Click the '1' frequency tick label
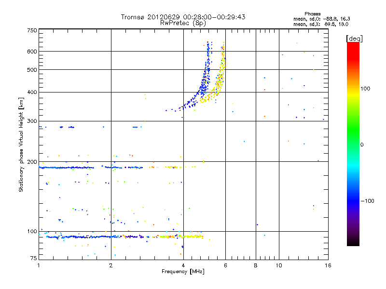The height and width of the screenshot is (289, 386). click(x=39, y=265)
